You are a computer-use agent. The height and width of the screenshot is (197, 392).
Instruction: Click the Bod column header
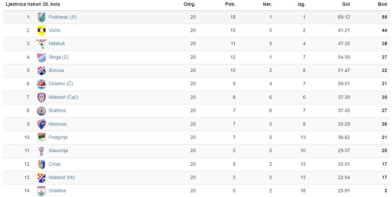[382, 4]
